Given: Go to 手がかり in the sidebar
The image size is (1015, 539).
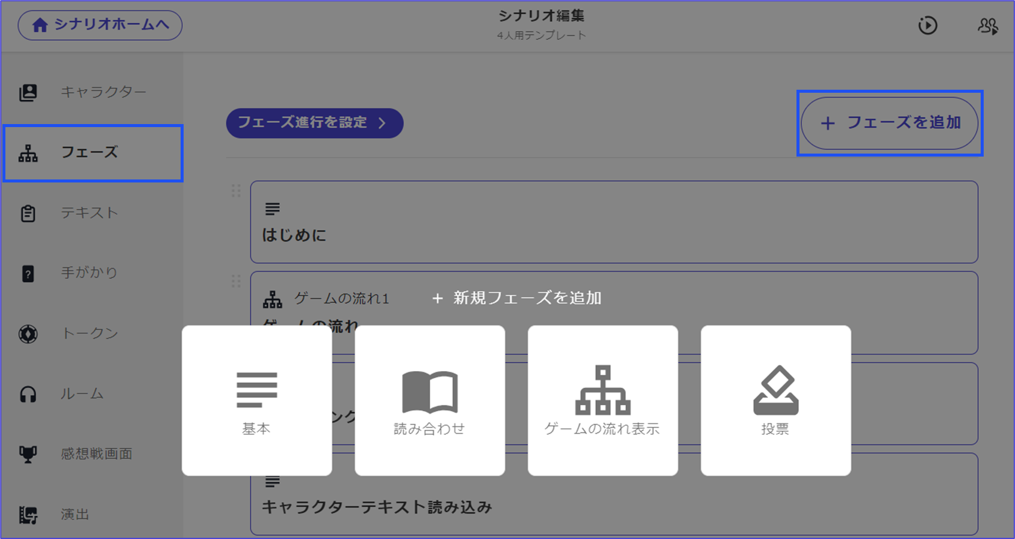Looking at the screenshot, I should pos(89,273).
